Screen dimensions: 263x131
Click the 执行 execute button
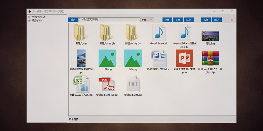click(x=206, y=20)
